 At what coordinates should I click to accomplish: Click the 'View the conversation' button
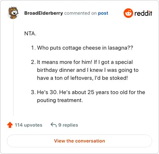[x=79, y=141]
